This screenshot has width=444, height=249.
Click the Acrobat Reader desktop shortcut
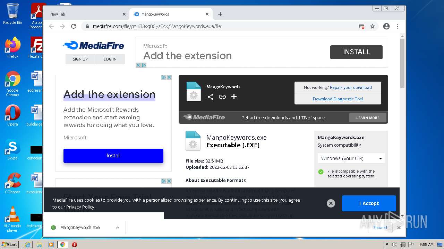(x=36, y=16)
